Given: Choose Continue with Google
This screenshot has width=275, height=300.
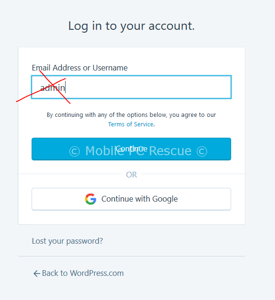Looking at the screenshot, I should pyautogui.click(x=131, y=199).
